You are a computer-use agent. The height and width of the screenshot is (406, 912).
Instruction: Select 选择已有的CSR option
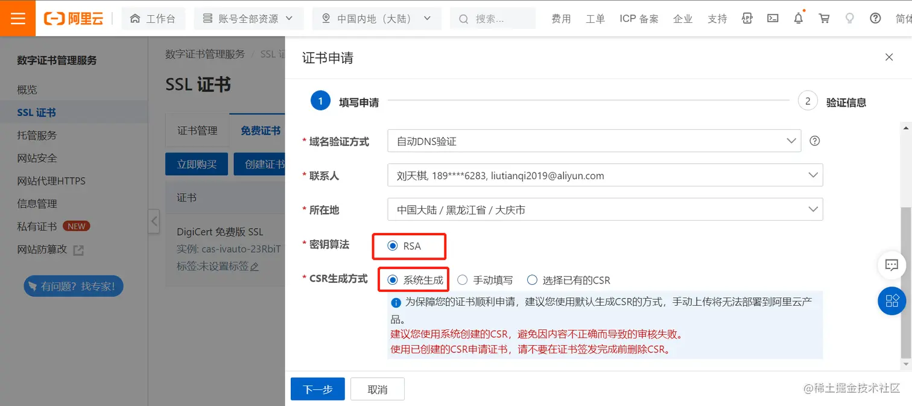(532, 280)
